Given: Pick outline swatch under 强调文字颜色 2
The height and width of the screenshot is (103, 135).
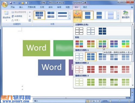Looking at the screenshot, I should [79, 69].
